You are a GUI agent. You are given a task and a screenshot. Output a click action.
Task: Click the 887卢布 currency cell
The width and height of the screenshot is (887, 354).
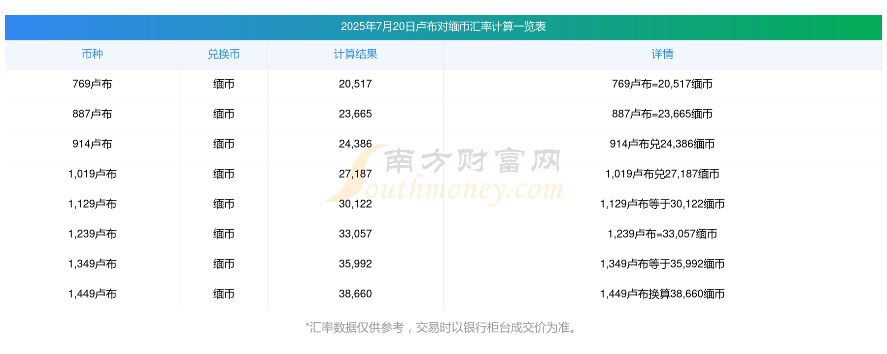92,114
